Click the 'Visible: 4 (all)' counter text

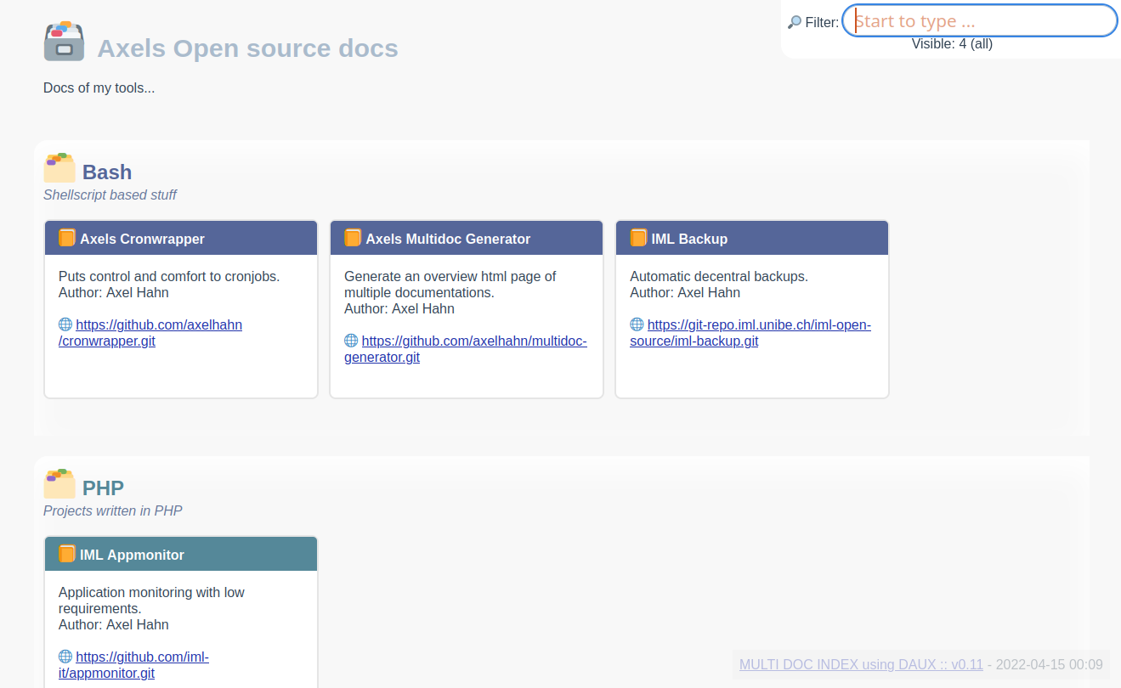pos(952,44)
